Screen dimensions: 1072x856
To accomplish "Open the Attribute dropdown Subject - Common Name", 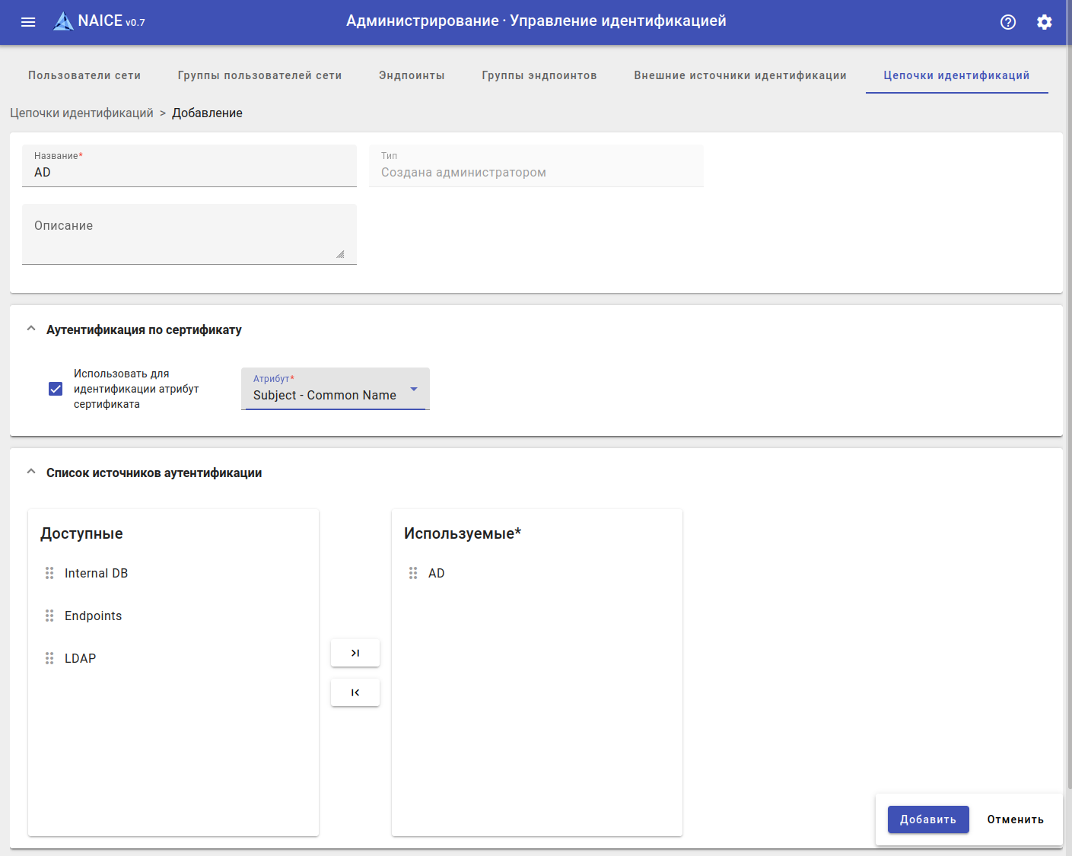I will 335,390.
